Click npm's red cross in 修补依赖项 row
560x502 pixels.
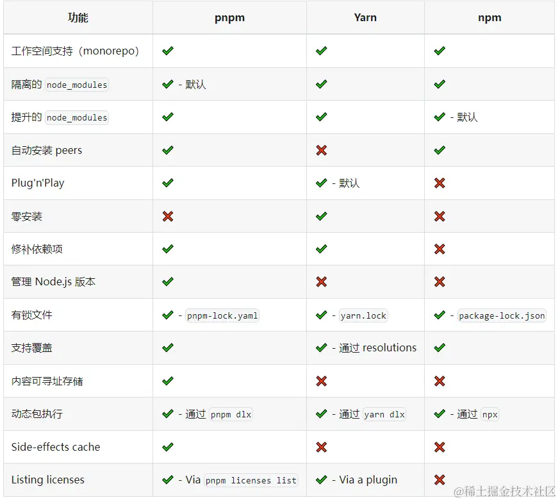(440, 249)
